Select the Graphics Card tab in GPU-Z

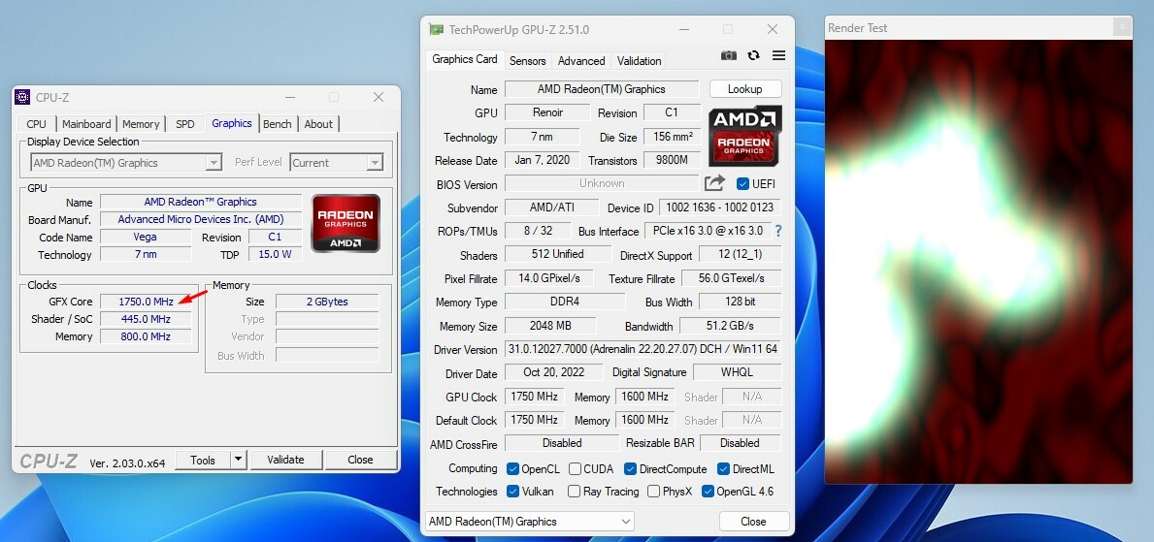coord(464,59)
